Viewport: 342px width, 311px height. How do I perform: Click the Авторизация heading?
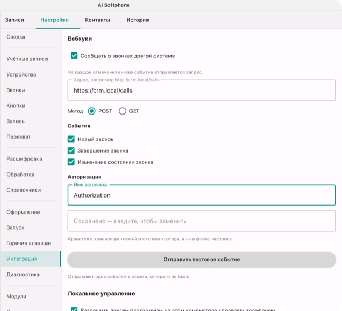(x=84, y=177)
